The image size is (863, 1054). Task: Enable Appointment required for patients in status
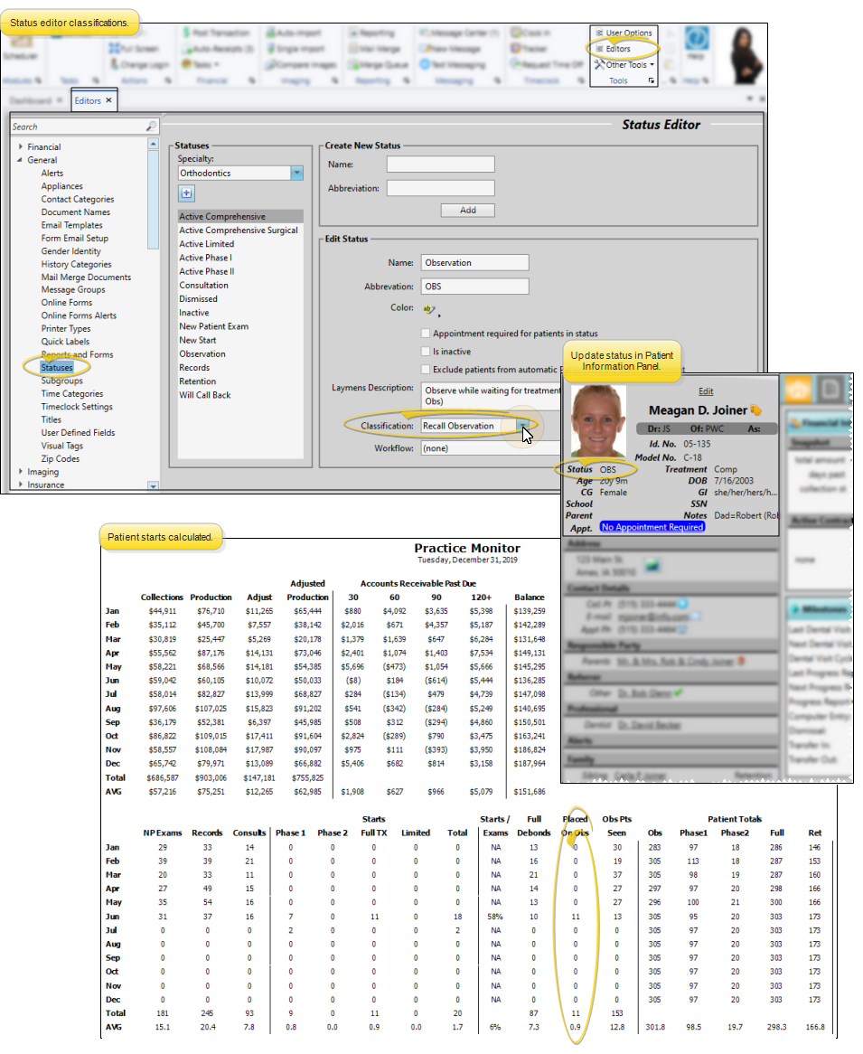click(x=426, y=334)
